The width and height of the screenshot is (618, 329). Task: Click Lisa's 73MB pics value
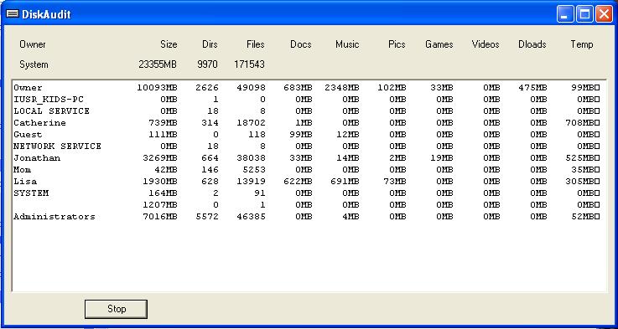pyautogui.click(x=394, y=182)
